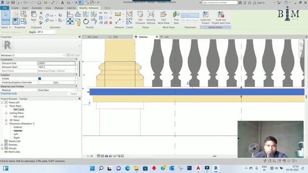Viewport: 308px width, 173px height.
Task: Click the Save icon in quick access toolbar
Action: 13,2
